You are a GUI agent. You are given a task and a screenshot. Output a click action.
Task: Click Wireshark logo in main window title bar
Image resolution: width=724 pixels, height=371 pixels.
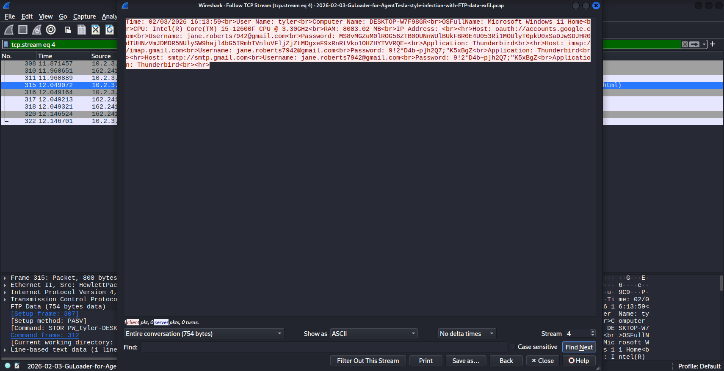6,5
